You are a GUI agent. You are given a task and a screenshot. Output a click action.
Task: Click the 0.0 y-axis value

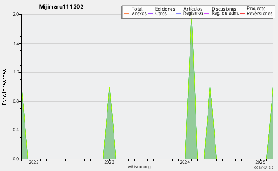[x=16, y=159]
